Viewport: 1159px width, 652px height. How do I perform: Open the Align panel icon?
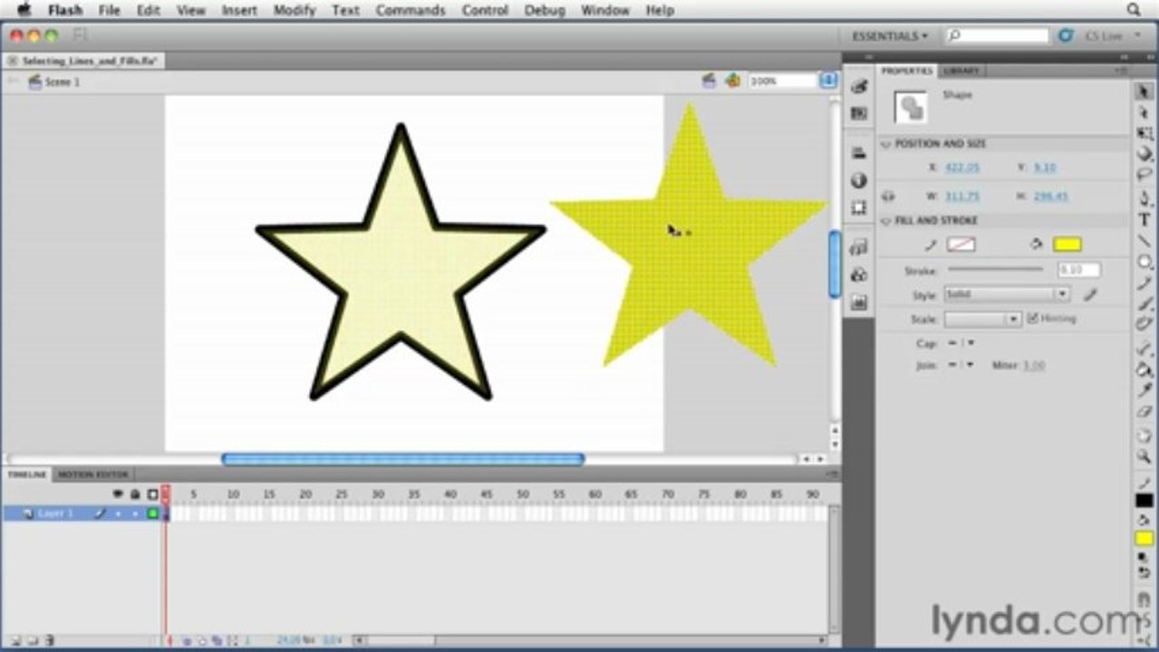pyautogui.click(x=859, y=153)
